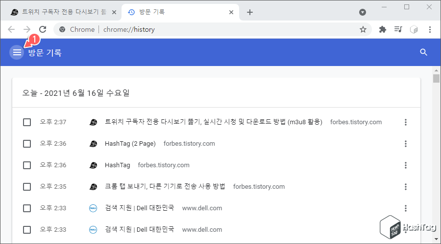Go forward with the browser forward arrow
This screenshot has width=441, height=244.
tap(27, 29)
